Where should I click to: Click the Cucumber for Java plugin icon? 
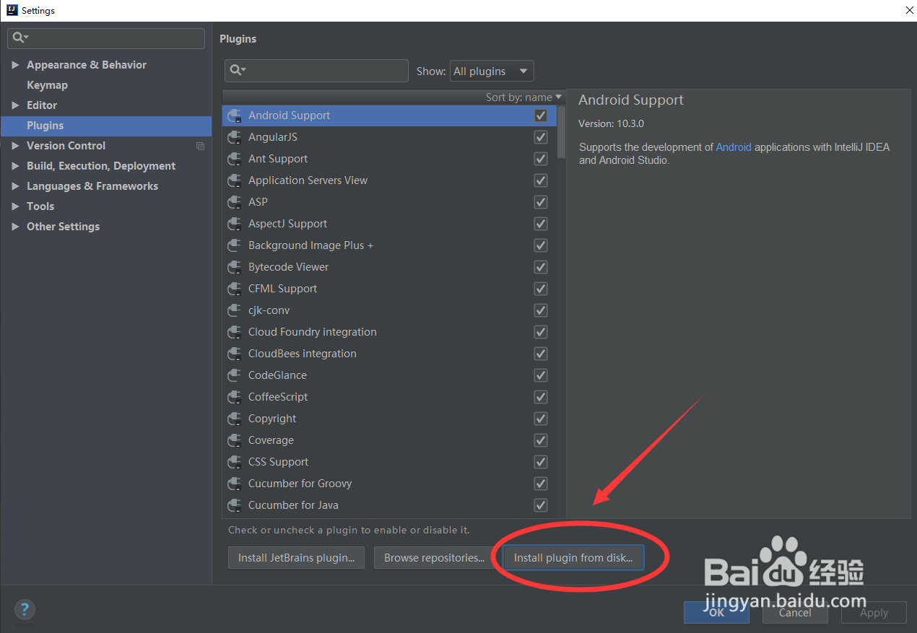(234, 505)
